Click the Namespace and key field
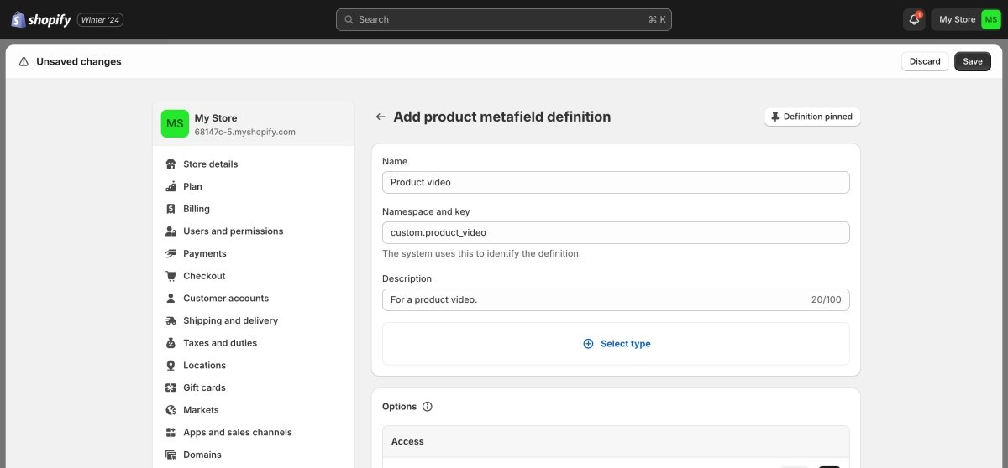 [616, 232]
